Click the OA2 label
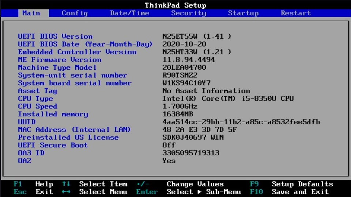 (24, 161)
